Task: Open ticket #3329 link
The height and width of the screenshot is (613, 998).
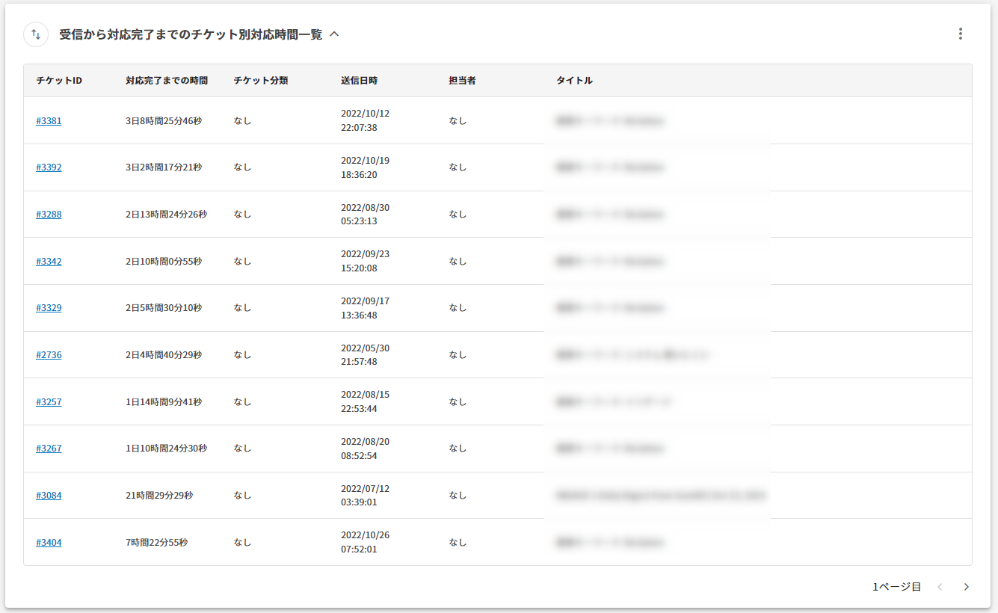Action: coord(49,308)
